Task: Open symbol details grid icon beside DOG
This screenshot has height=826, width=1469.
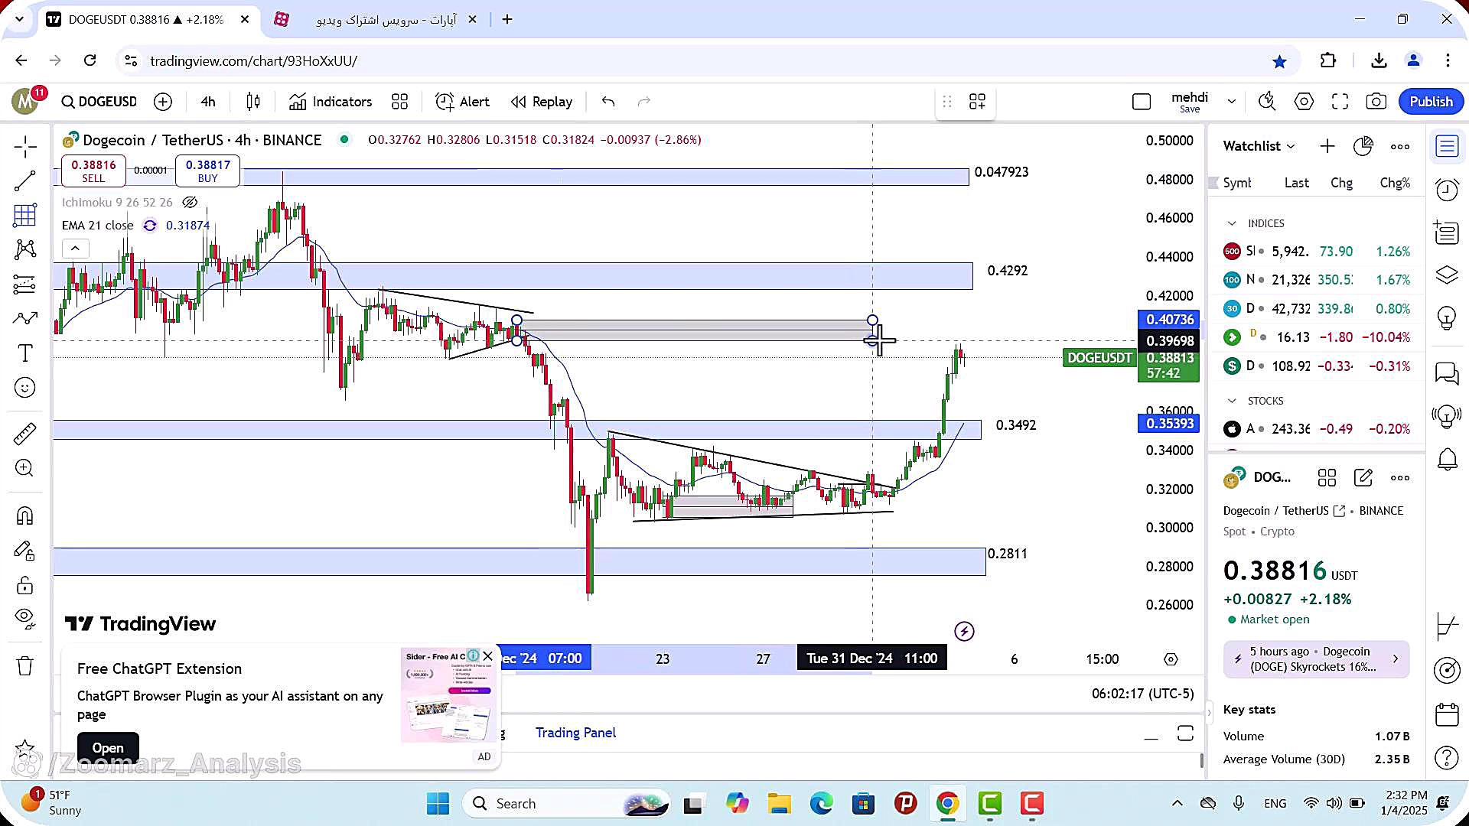Action: click(x=1327, y=477)
